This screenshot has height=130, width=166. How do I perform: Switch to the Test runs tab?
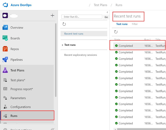pos(122,24)
